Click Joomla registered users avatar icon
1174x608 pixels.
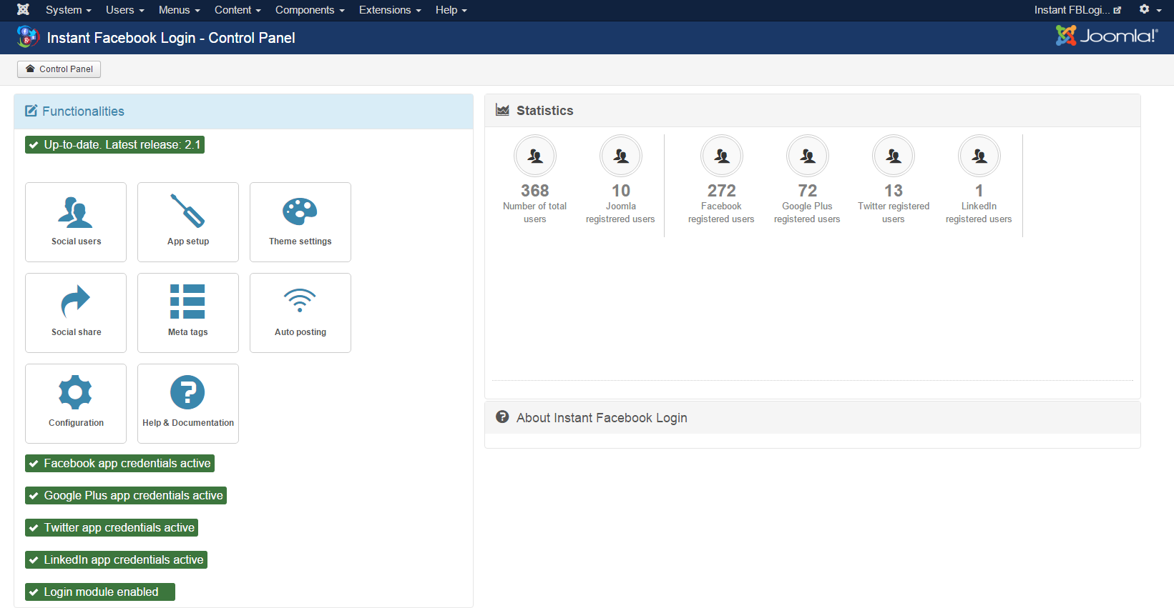click(x=621, y=156)
